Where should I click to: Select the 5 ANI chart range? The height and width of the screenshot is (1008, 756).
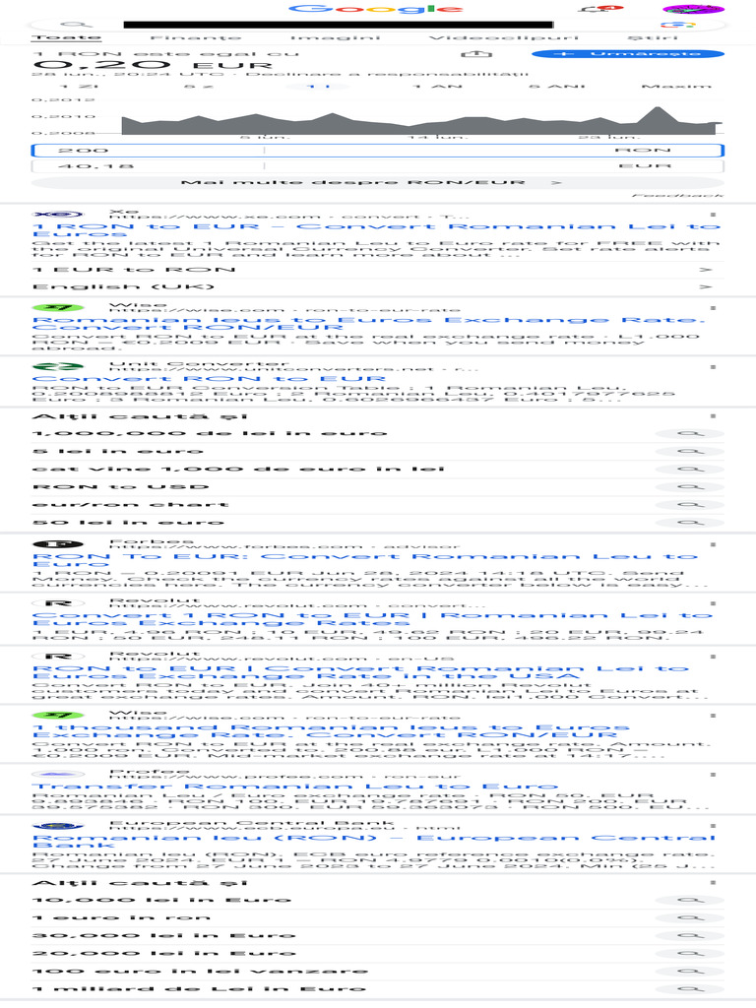coord(557,87)
